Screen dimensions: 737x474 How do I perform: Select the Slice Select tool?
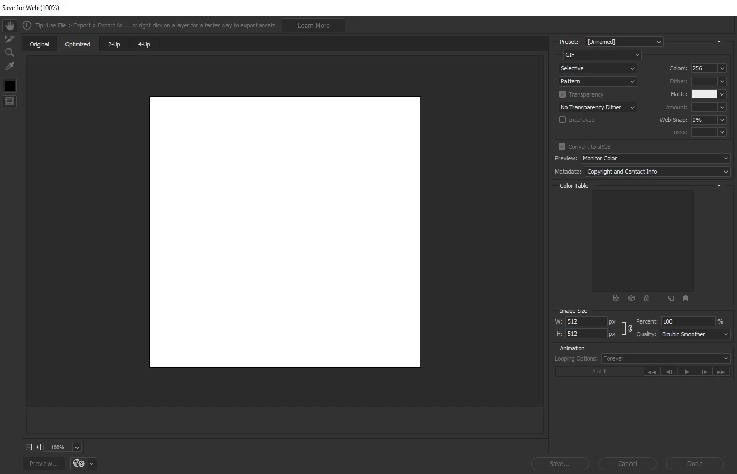pos(10,39)
